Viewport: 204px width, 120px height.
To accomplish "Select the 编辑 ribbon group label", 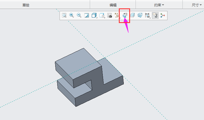I will [x=113, y=5].
